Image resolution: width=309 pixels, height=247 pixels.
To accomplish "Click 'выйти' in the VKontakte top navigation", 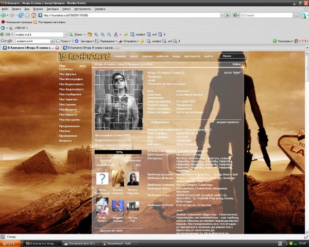I will (x=209, y=56).
